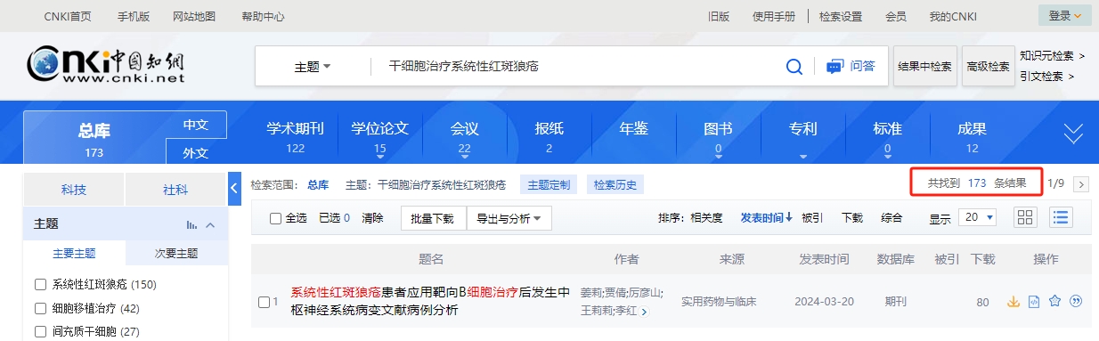Open 帮助中心 top link
The image size is (1099, 341).
click(x=264, y=16)
